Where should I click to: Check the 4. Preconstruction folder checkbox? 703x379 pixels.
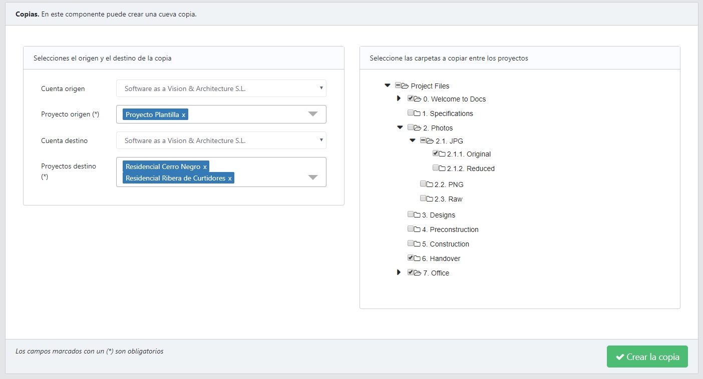point(411,229)
